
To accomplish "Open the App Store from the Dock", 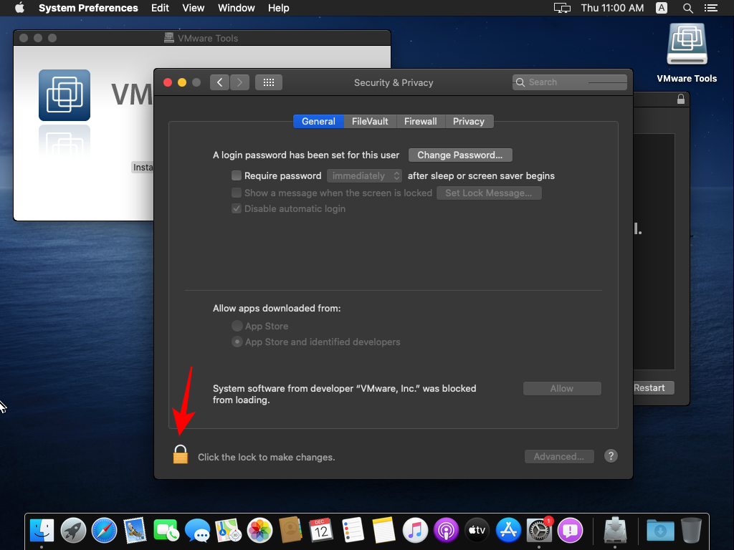I will pos(508,530).
